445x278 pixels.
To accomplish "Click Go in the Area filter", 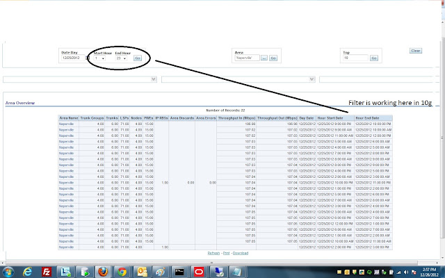I will tap(273, 58).
